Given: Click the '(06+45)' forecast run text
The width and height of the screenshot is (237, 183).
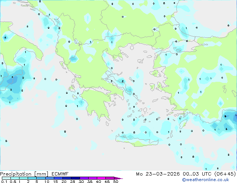Looking at the screenshot, I should 225,174.
